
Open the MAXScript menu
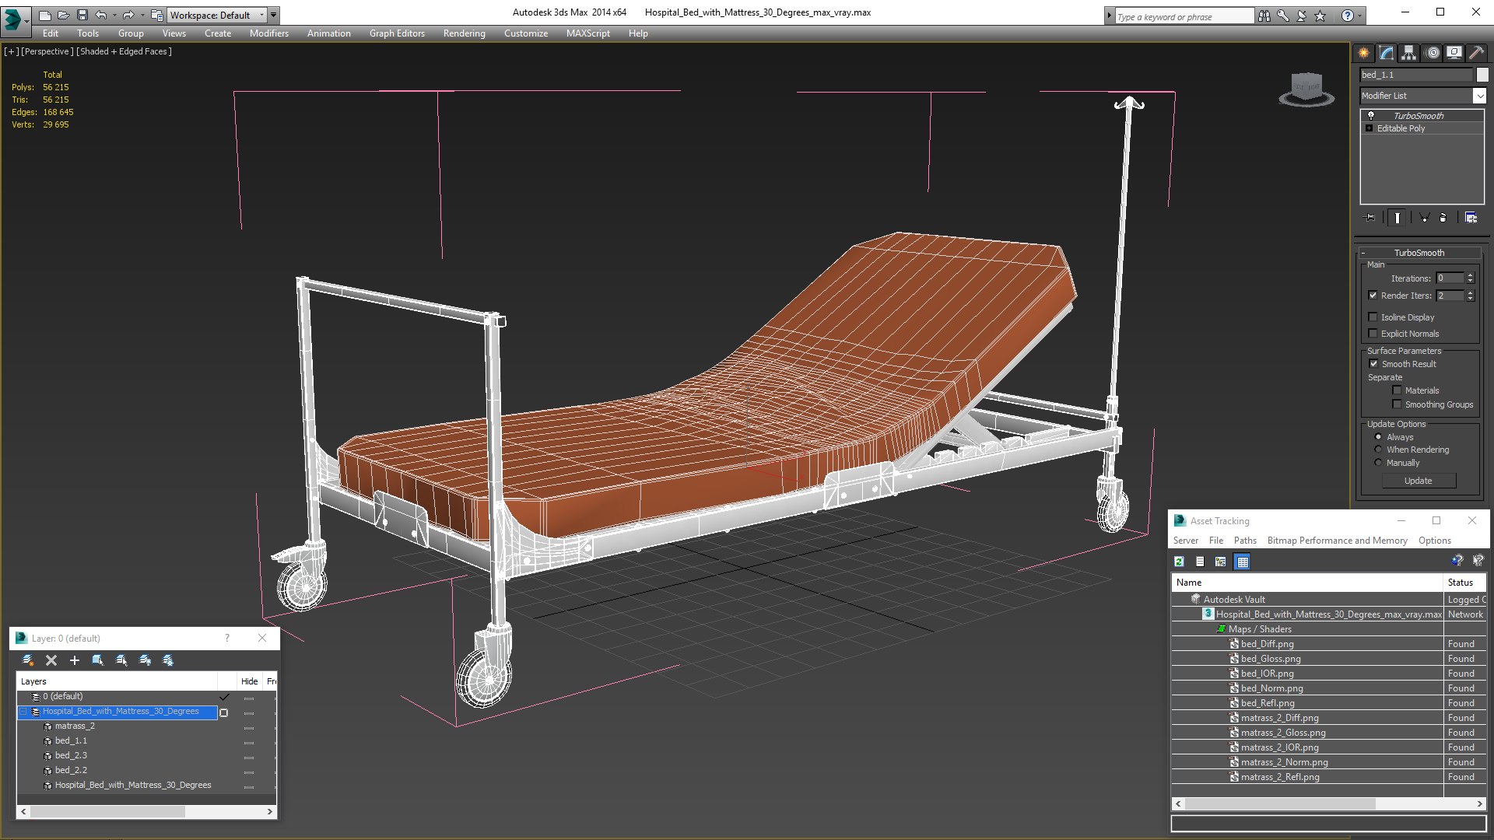coord(587,33)
